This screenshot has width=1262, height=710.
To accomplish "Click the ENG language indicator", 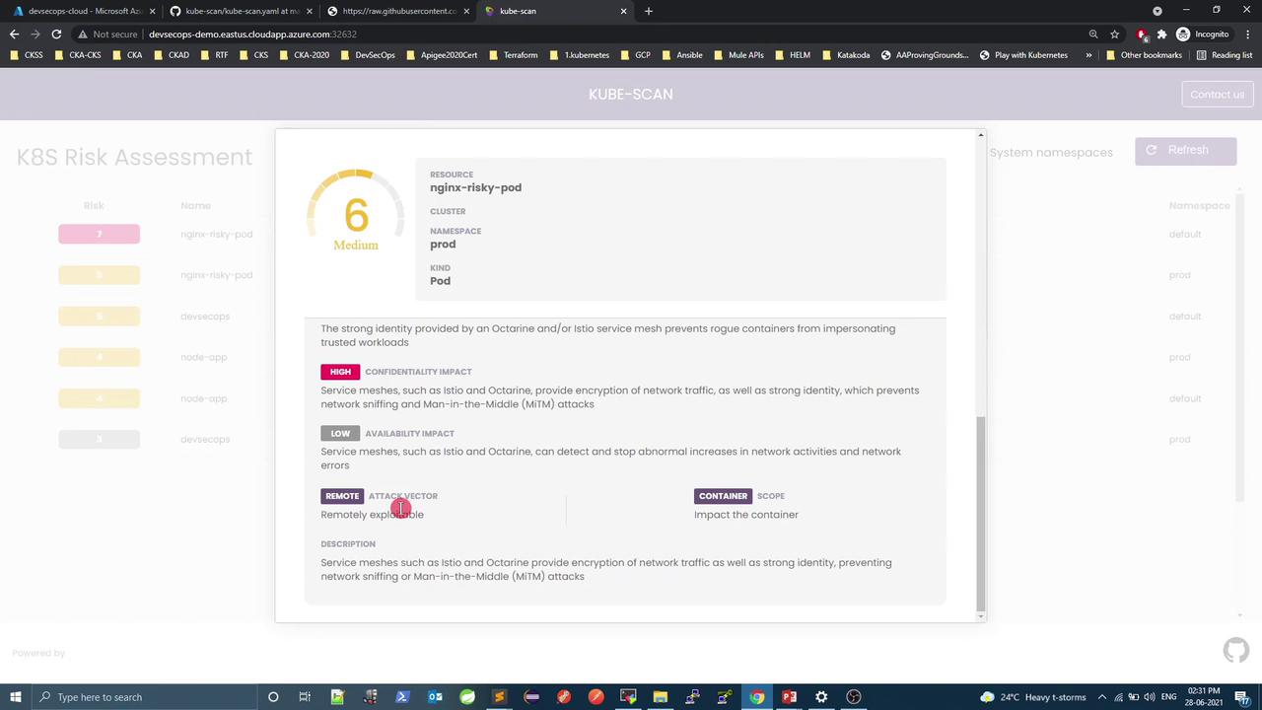I will click(x=1169, y=697).
